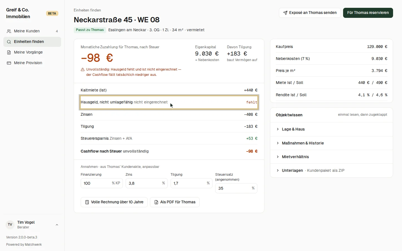402x251 pixels.
Task: Click the red fehlt value
Action: (x=252, y=102)
